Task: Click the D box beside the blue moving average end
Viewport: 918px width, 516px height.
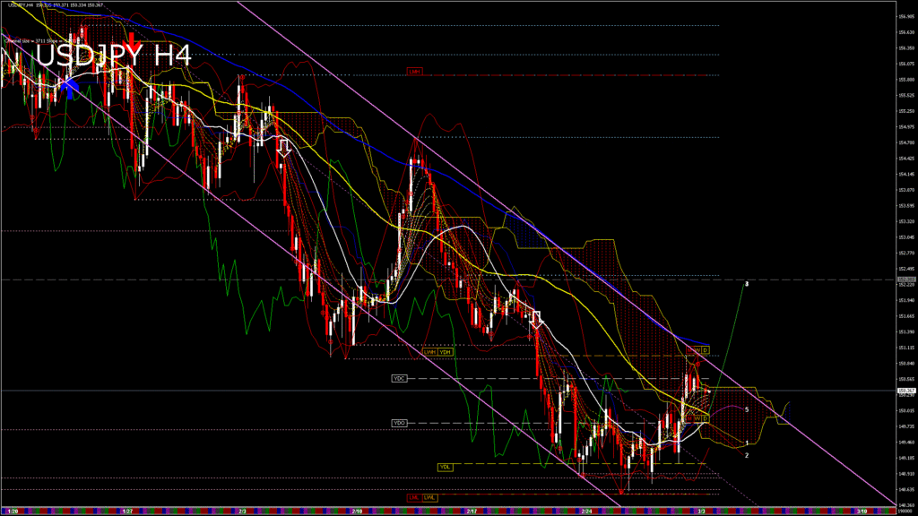Action: pos(706,350)
